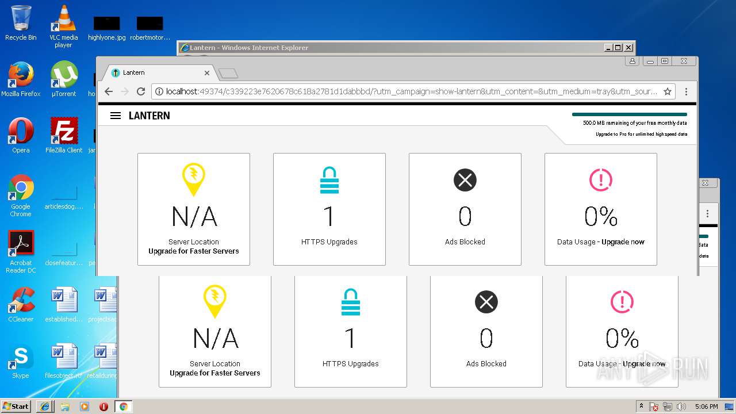Select the filesobject.rtf desktop document
The height and width of the screenshot is (414, 736).
click(x=63, y=361)
